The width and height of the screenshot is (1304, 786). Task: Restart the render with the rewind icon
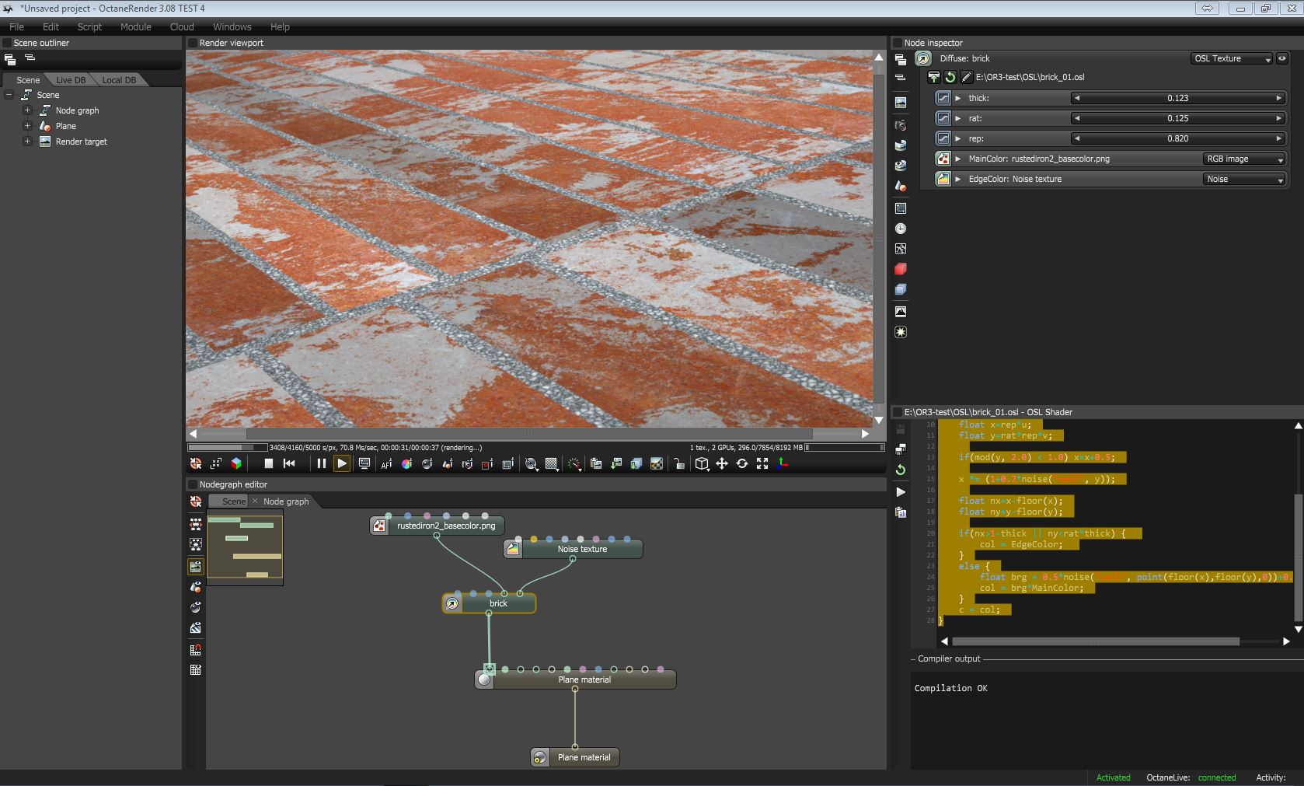[289, 463]
